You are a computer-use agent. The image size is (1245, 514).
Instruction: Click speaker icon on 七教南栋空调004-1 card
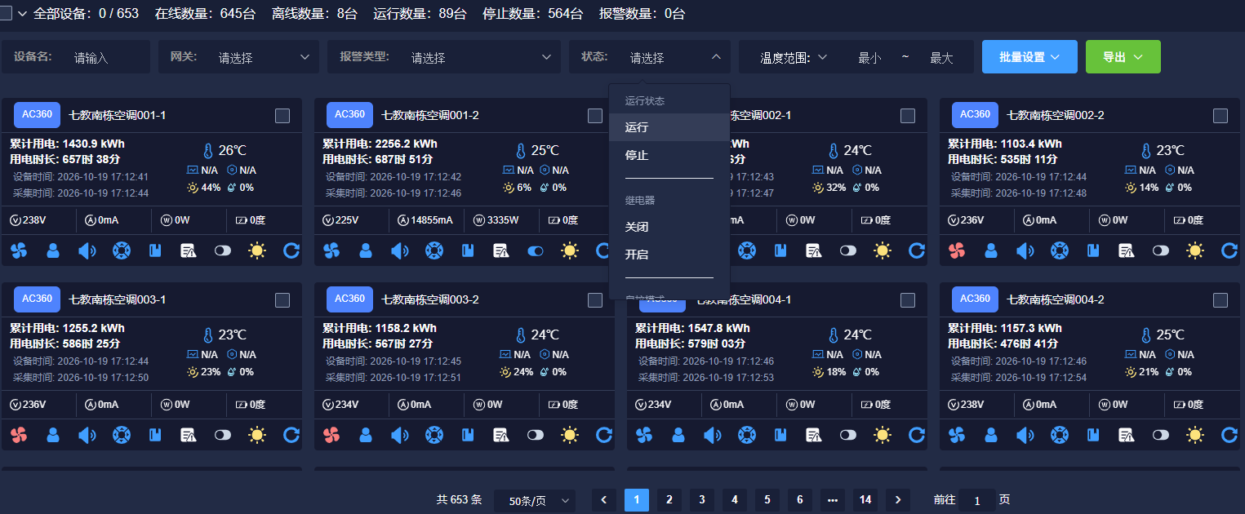[x=712, y=435]
